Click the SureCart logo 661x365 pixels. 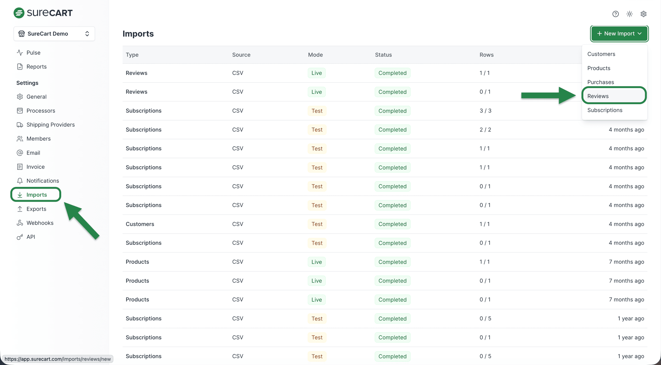(x=43, y=13)
